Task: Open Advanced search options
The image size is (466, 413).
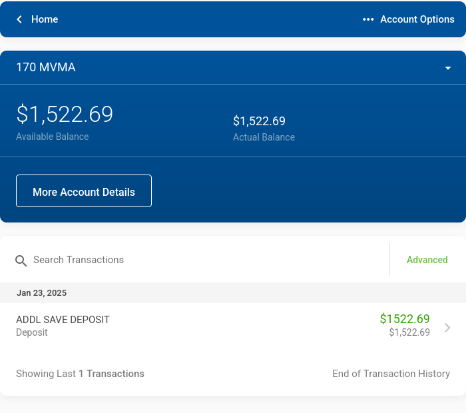Action: pos(427,260)
